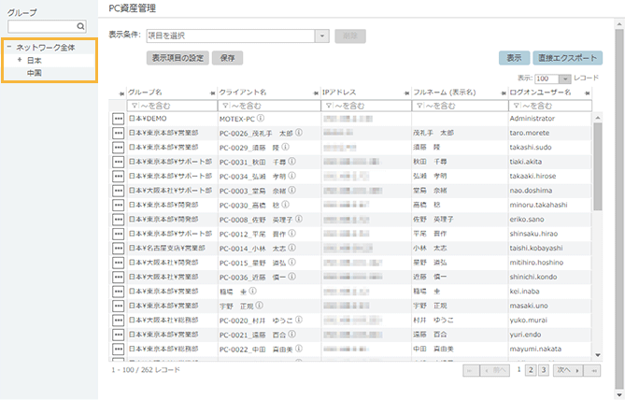This screenshot has height=400, width=625.
Task: Click filter icon under クライアント名 column
Action: [223, 107]
